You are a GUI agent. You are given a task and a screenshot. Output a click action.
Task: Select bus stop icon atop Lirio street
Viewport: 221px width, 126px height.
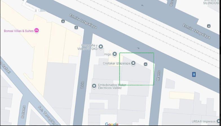point(76,28)
